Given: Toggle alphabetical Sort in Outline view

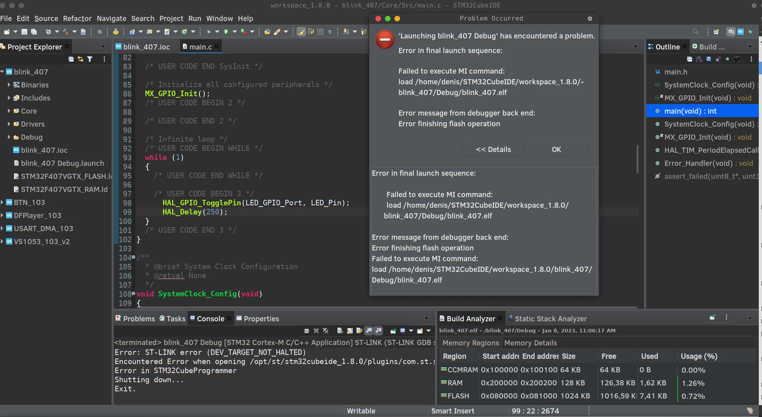Looking at the screenshot, I should pos(699,59).
